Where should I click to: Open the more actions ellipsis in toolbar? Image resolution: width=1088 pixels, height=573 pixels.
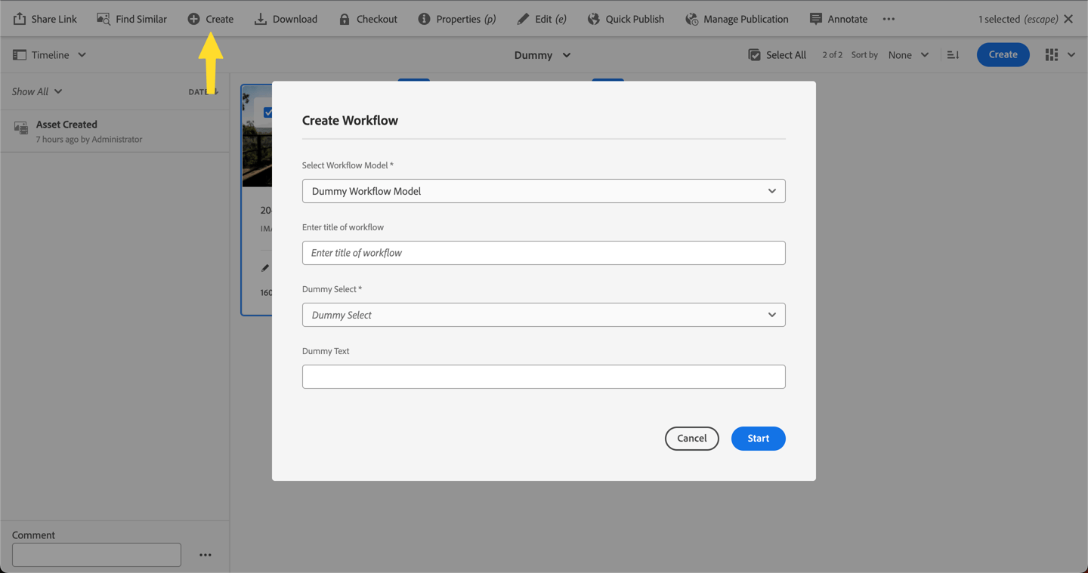(x=889, y=19)
